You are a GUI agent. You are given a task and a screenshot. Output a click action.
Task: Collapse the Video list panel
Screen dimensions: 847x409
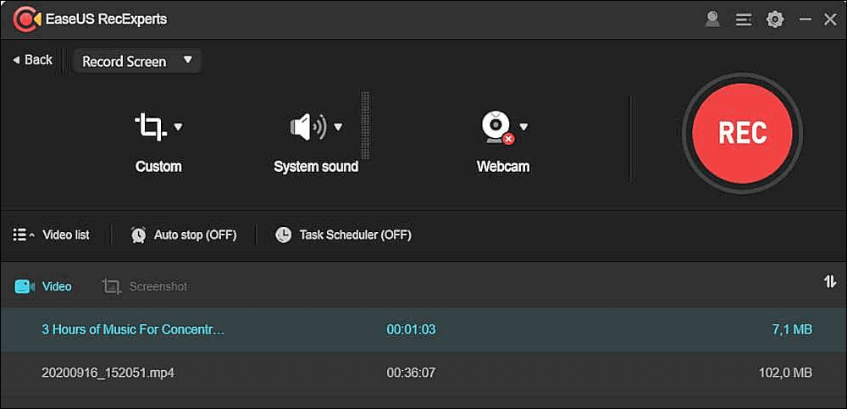pyautogui.click(x=52, y=235)
